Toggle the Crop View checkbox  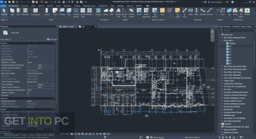28,112
